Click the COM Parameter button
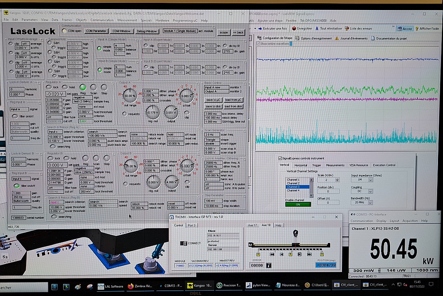This screenshot has height=296, width=443. pyautogui.click(x=96, y=31)
